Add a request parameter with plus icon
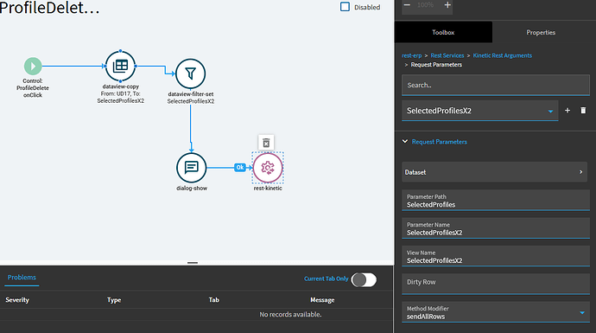The image size is (596, 333). 567,111
